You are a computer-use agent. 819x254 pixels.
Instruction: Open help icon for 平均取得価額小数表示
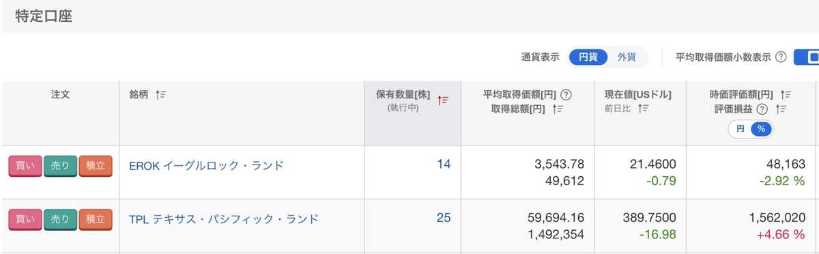tap(781, 57)
